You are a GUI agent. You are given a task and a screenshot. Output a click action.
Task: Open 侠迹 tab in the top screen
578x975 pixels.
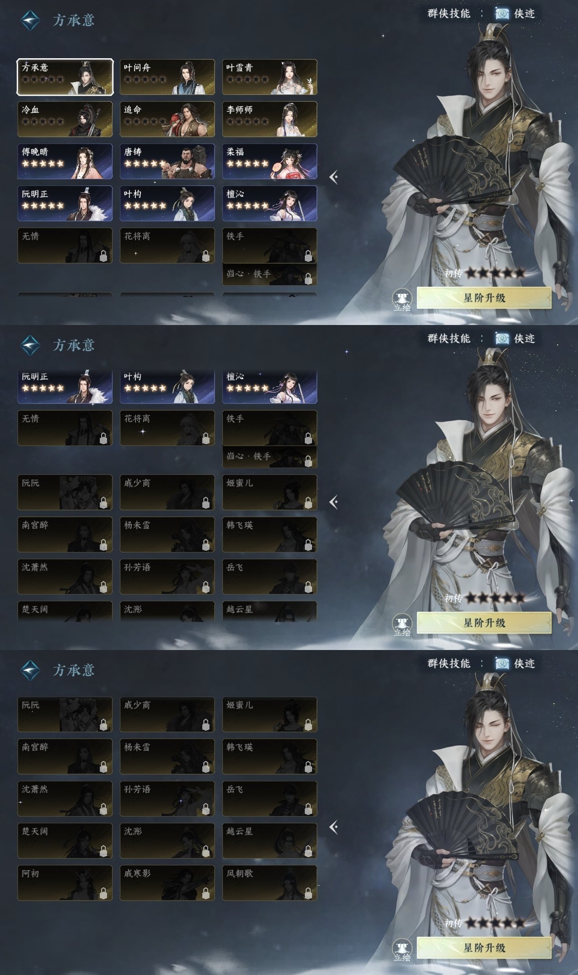tap(515, 14)
